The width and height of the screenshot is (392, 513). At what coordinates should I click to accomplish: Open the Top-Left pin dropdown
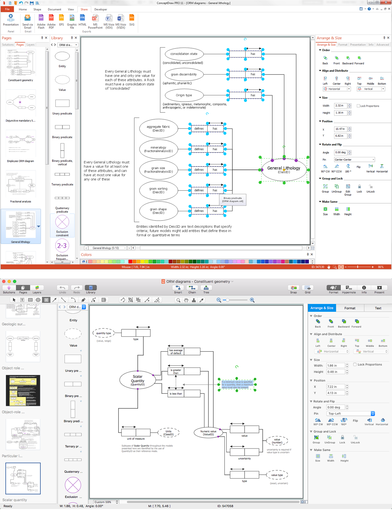pos(350,414)
